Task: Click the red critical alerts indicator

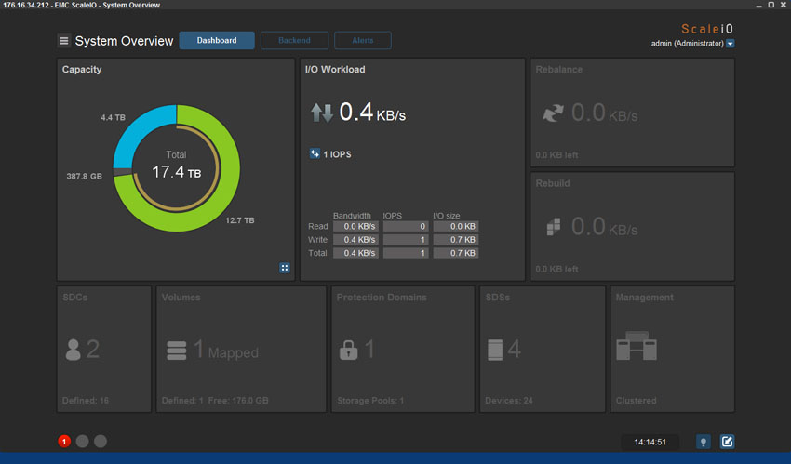Action: (64, 442)
